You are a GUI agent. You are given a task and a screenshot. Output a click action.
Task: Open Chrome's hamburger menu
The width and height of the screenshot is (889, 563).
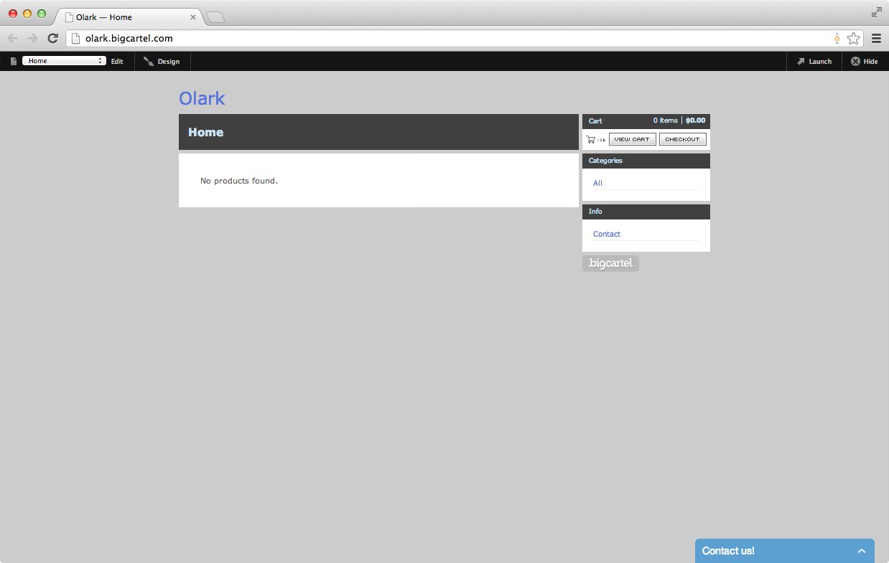click(x=876, y=38)
